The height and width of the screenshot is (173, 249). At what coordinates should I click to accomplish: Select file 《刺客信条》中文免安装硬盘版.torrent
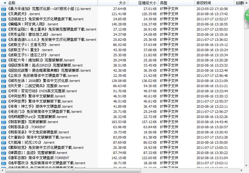(38, 132)
